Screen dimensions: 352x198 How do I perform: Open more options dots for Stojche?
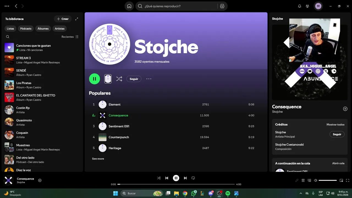(149, 79)
